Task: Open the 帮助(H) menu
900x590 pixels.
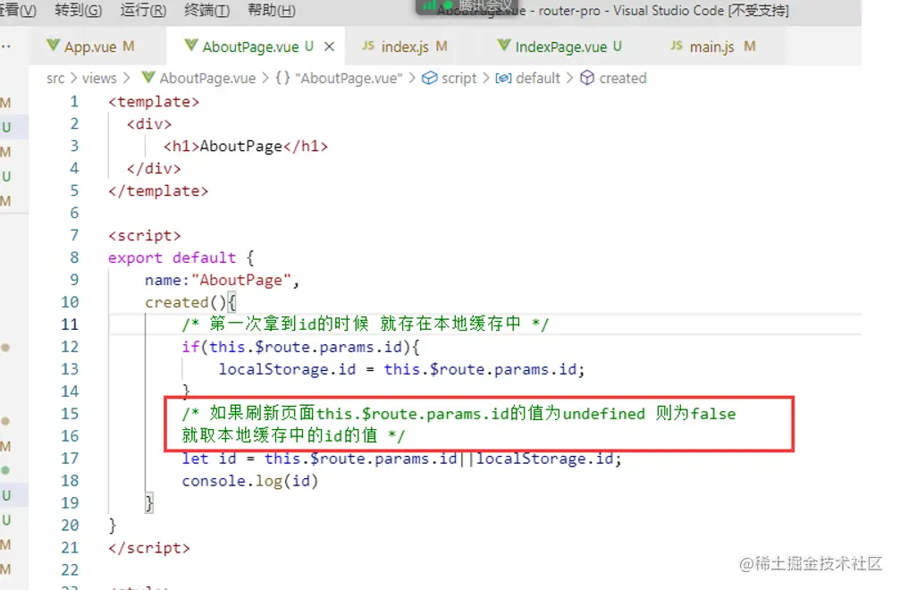Action: click(x=272, y=11)
